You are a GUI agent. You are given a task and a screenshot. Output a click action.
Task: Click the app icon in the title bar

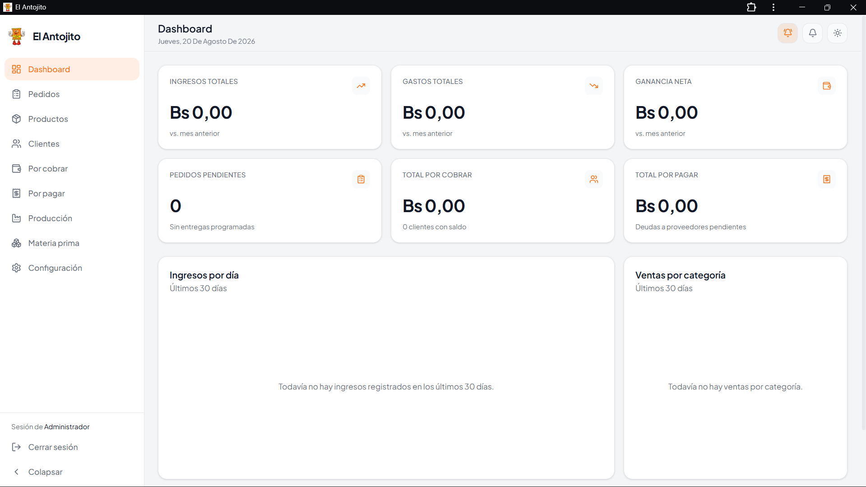(x=7, y=7)
